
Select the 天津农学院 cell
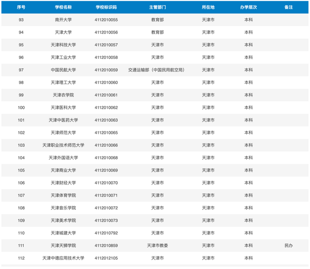[63, 95]
